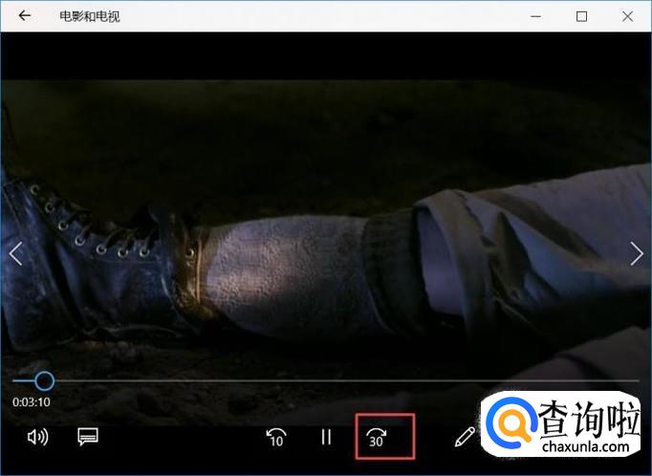Skip back 10 seconds
Image resolution: width=652 pixels, height=476 pixels.
276,437
